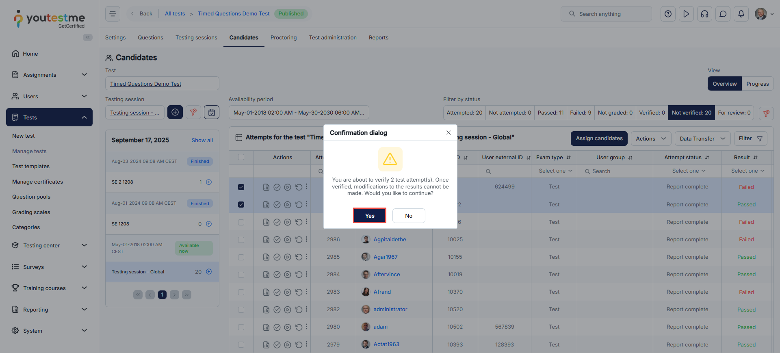Click the play icon in top bar
780x353 pixels.
686,14
